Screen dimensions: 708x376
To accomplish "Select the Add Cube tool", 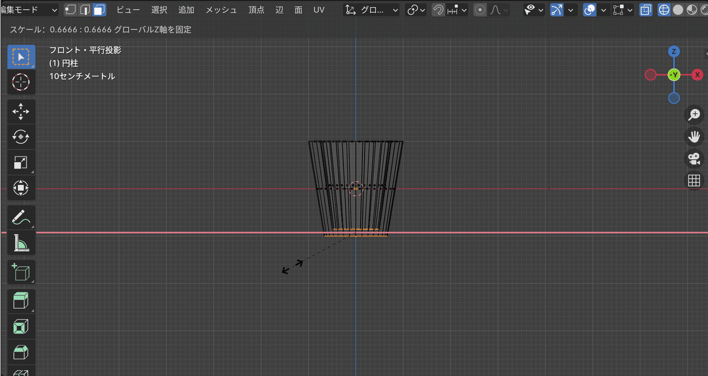I will tap(21, 272).
